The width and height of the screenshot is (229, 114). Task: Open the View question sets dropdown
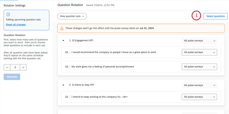coord(72,16)
